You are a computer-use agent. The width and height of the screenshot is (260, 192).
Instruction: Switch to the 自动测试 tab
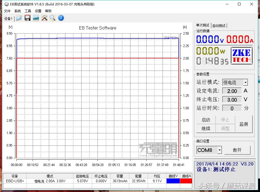219,25
